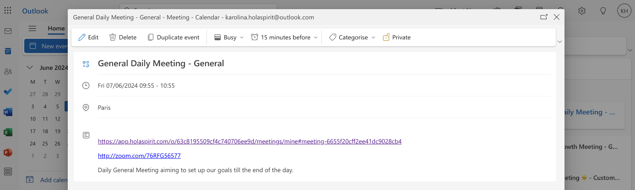Launch Word from the sidebar
Screen dimensions: 635x190
(8, 112)
